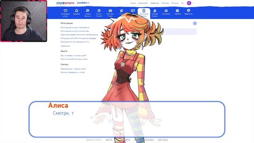The image size is (254, 143).
Task: Open the Помощь top menu
Action: (175, 3)
